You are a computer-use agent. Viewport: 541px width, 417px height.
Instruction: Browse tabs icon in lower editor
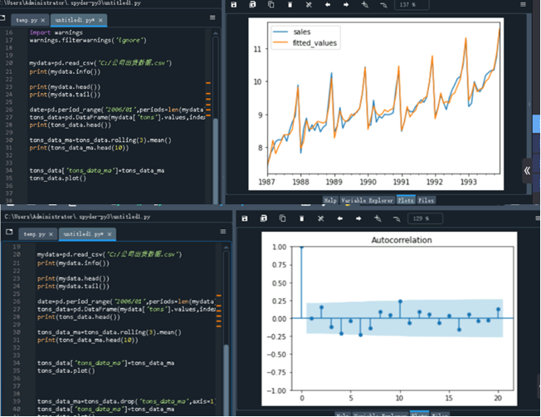point(9,232)
